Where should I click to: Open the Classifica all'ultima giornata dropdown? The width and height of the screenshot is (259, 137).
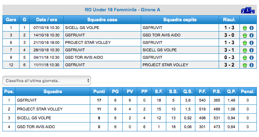pos(47,81)
